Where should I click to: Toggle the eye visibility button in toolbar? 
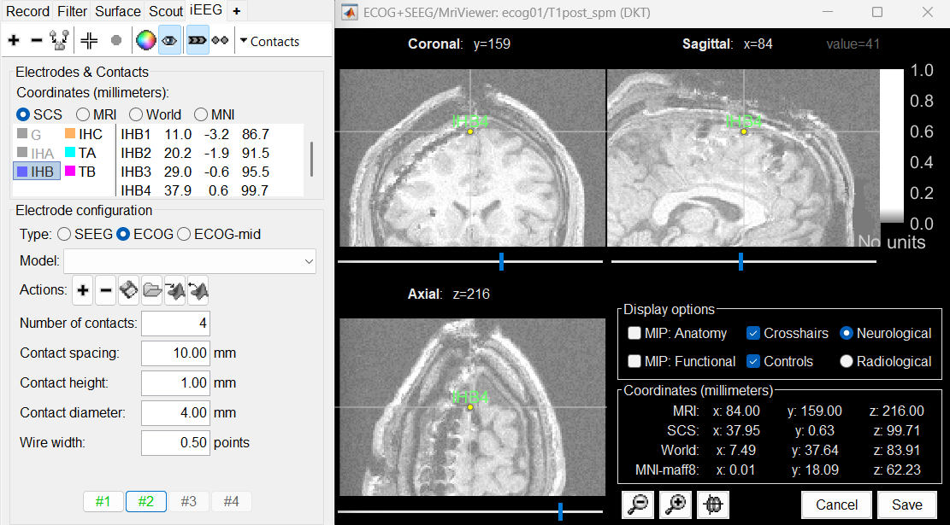click(x=169, y=40)
